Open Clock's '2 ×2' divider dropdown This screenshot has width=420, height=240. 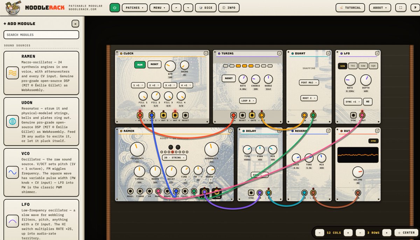(154, 85)
